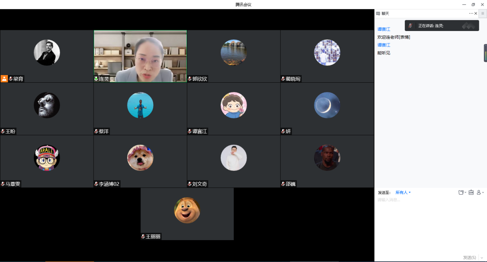487x262 pixels.
Task: Click the three-dot more options in chat header
Action: pyautogui.click(x=471, y=13)
